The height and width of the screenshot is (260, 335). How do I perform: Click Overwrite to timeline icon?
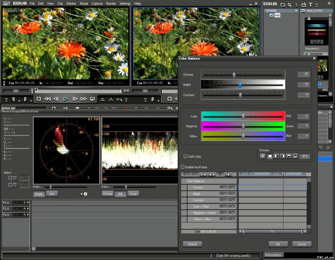click(111, 99)
